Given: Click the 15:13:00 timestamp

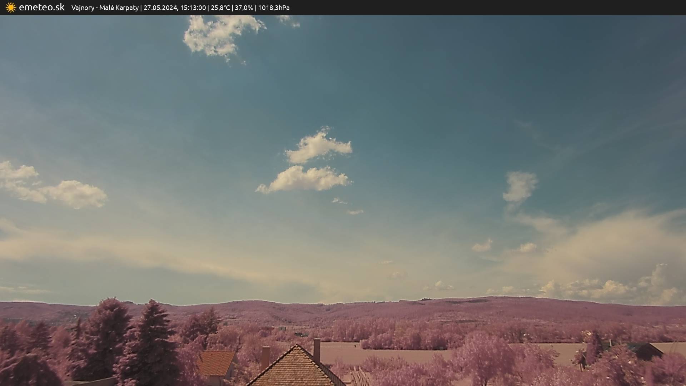Looking at the screenshot, I should coord(193,8).
